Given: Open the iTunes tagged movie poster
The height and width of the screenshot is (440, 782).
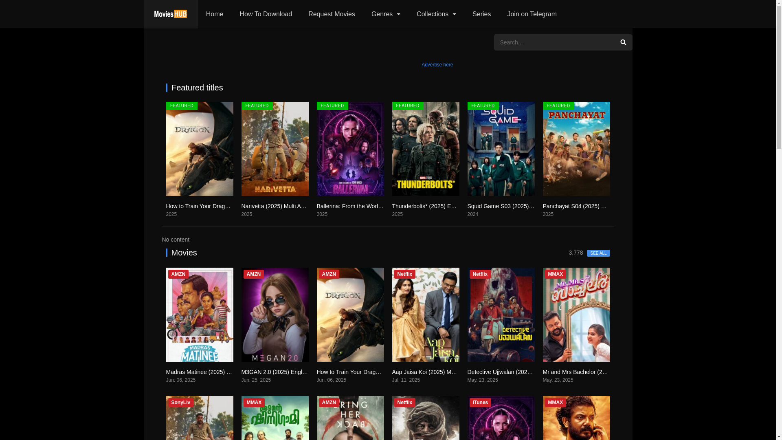Looking at the screenshot, I should 501,418.
